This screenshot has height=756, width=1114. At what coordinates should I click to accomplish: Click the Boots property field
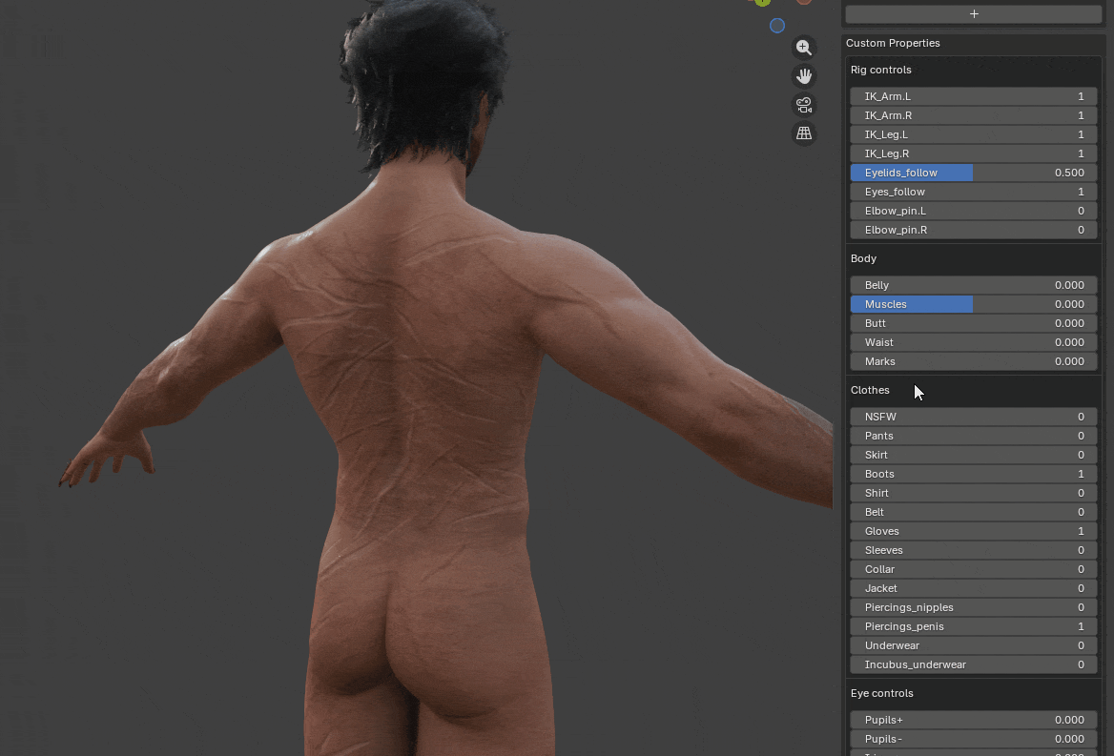click(x=974, y=475)
